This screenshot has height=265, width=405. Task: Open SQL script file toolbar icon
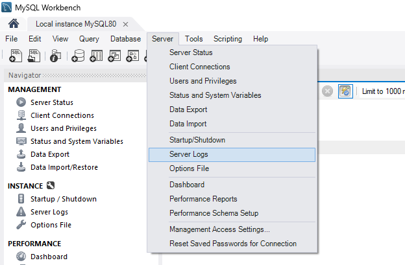point(35,56)
